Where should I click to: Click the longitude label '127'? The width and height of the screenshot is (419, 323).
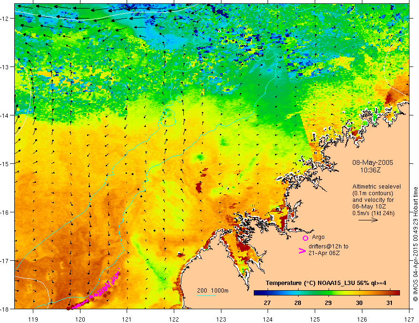[409, 319]
